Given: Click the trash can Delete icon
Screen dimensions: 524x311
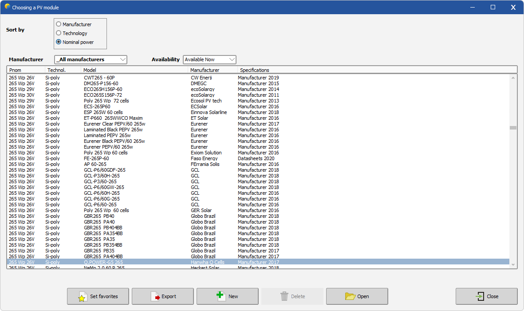Looking at the screenshot, I should (x=284, y=296).
